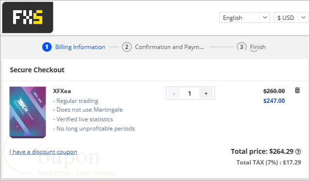Delete XFXea from cart with trash icon
The width and height of the screenshot is (310, 181).
click(x=297, y=90)
